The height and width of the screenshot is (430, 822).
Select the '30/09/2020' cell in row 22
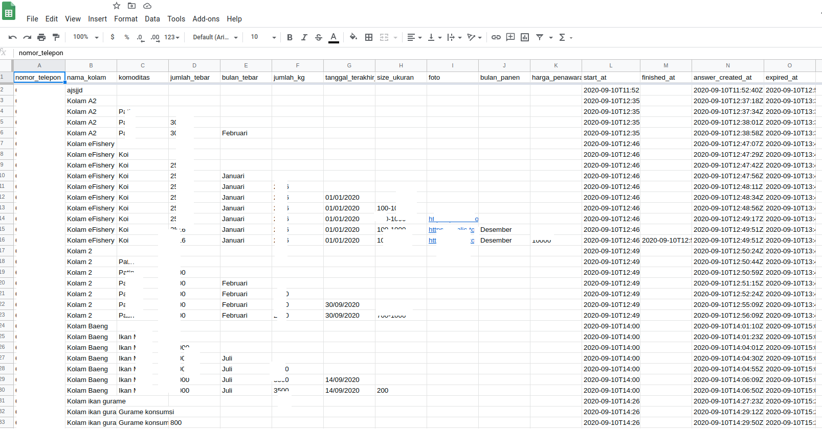[349, 305]
